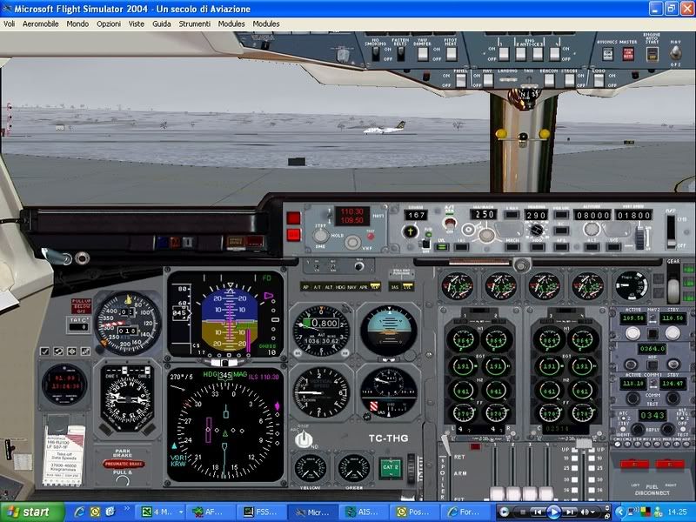Engage the MACH autopilot mode button
This screenshot has height=522, width=696.
click(x=512, y=247)
